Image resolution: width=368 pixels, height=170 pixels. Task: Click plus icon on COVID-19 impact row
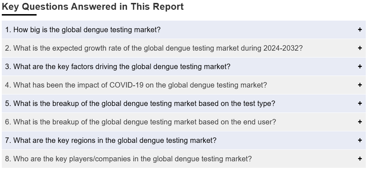(x=360, y=85)
